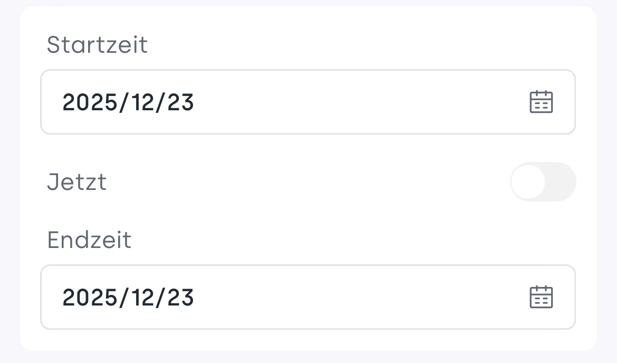
Task: Select the day 23 in Endzeit date
Action: 181,297
